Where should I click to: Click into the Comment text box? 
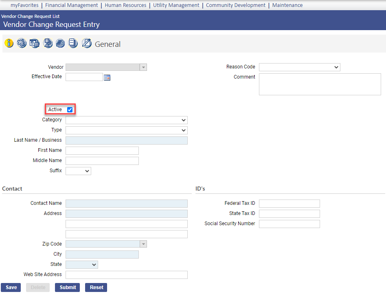click(320, 84)
